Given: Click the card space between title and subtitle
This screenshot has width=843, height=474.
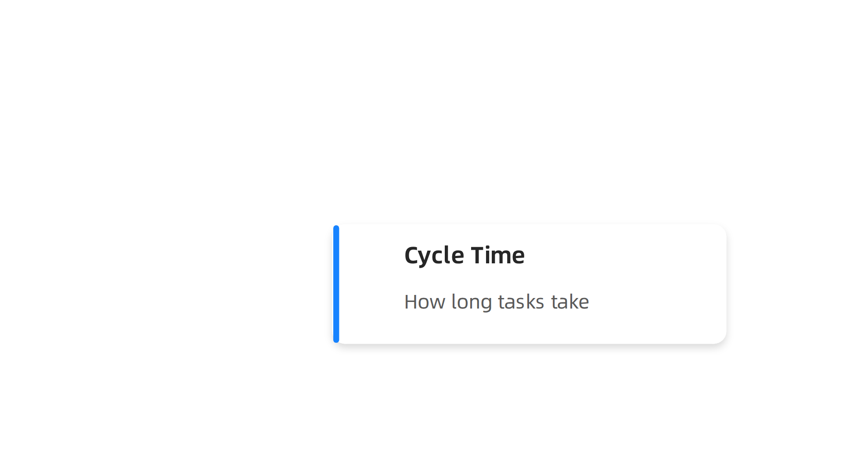Looking at the screenshot, I should pos(497,280).
